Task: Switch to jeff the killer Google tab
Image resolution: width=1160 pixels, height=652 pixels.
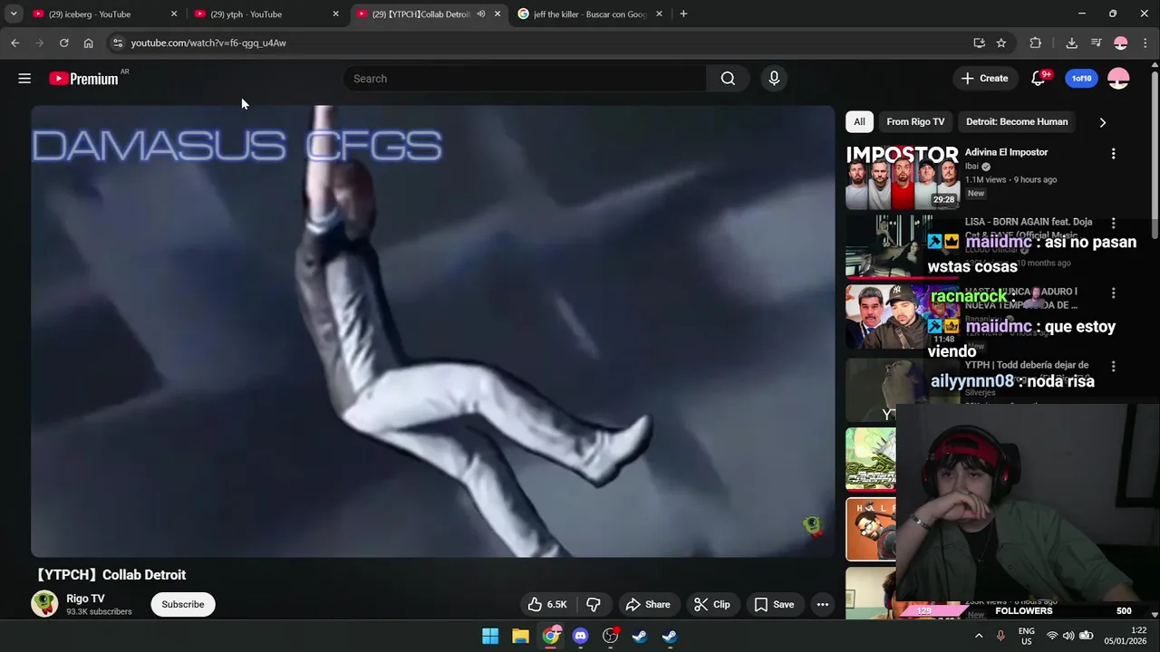Action: 589,14
